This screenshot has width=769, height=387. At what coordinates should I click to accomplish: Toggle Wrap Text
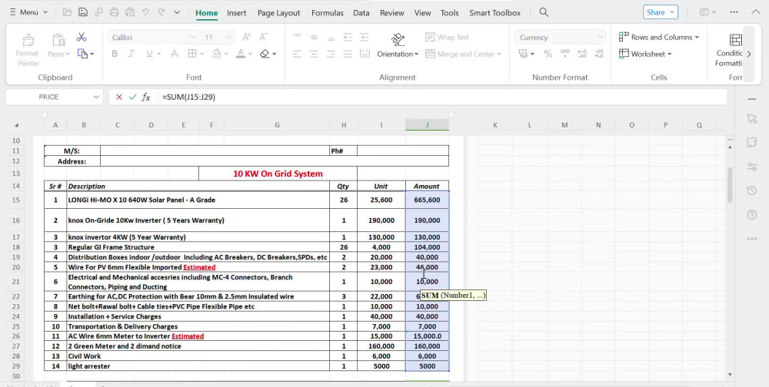pos(448,37)
